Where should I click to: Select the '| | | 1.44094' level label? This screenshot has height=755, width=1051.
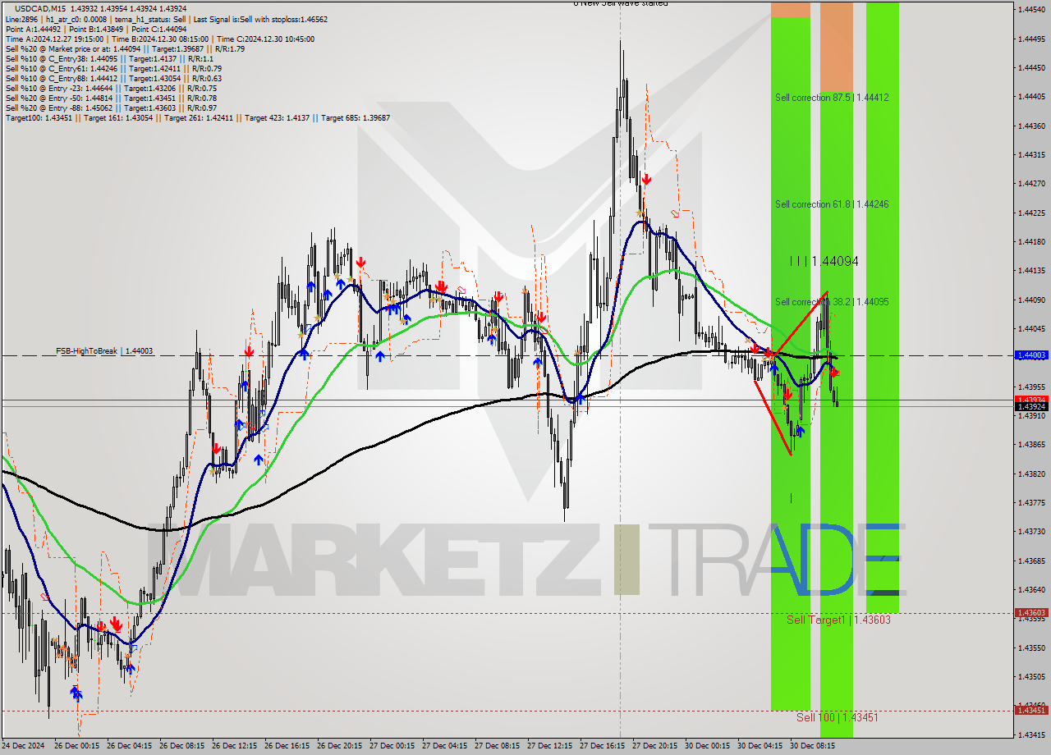(x=824, y=261)
